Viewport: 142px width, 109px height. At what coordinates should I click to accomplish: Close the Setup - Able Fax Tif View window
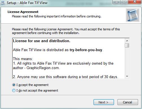coord(135,2)
